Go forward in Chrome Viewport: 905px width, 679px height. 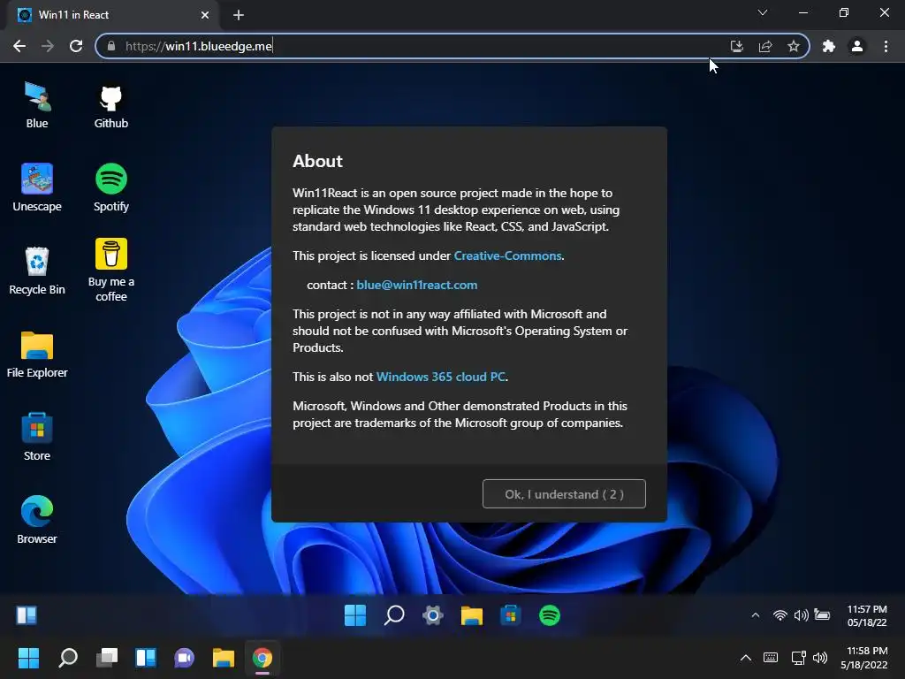[48, 46]
